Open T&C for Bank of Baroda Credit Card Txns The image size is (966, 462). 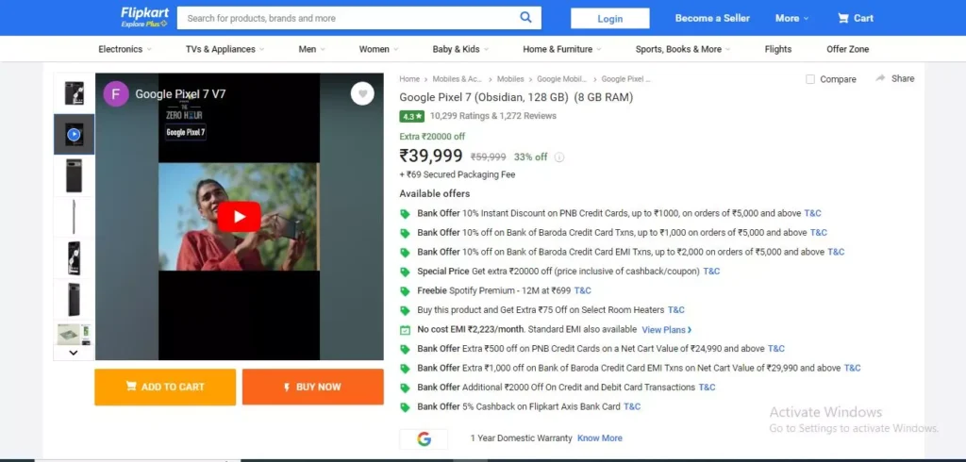818,232
